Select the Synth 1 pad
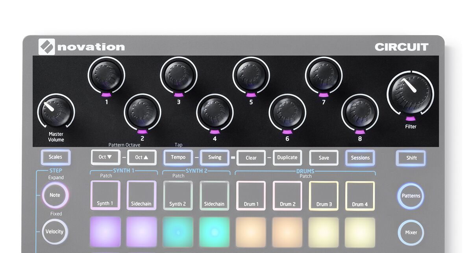This screenshot has height=253, width=474. [x=106, y=195]
